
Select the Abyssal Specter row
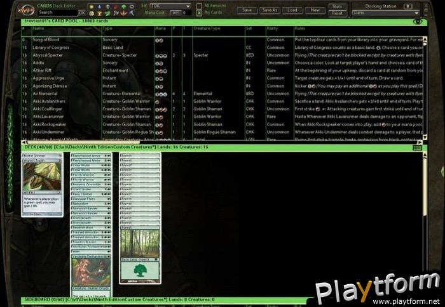(x=222, y=55)
